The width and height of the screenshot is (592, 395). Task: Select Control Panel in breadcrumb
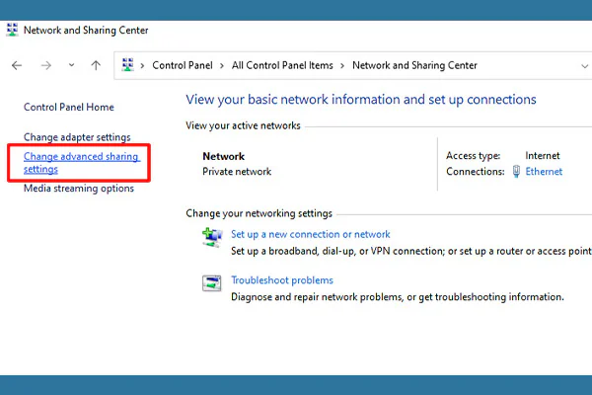click(x=183, y=65)
